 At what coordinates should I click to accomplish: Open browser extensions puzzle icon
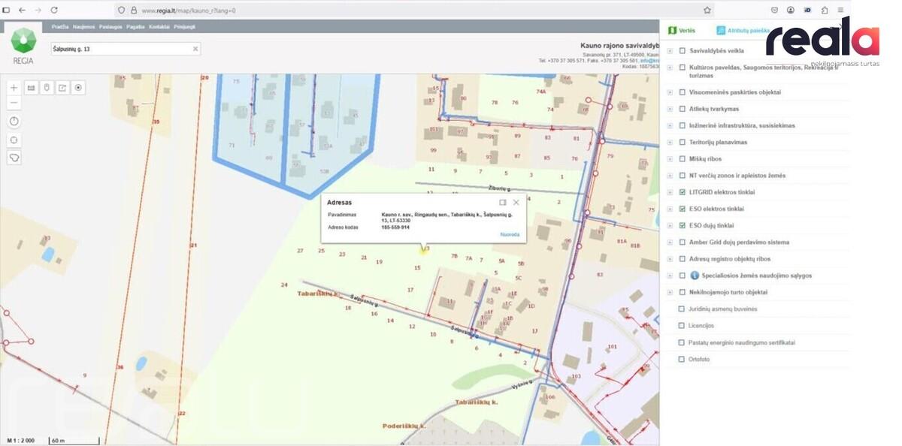(x=825, y=11)
